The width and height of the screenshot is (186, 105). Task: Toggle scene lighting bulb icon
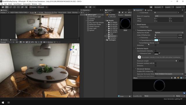click(x=21, y=42)
